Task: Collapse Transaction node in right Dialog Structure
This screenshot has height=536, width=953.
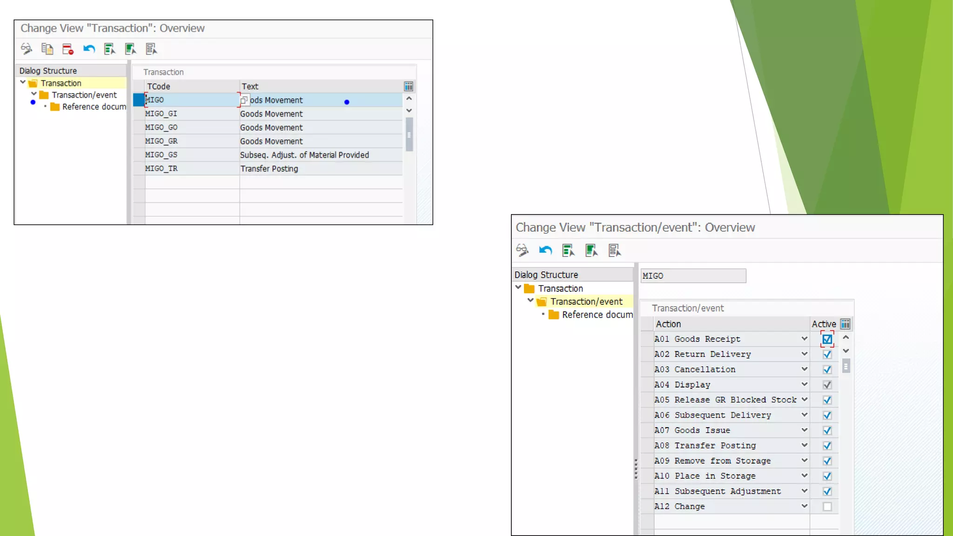Action: [518, 288]
